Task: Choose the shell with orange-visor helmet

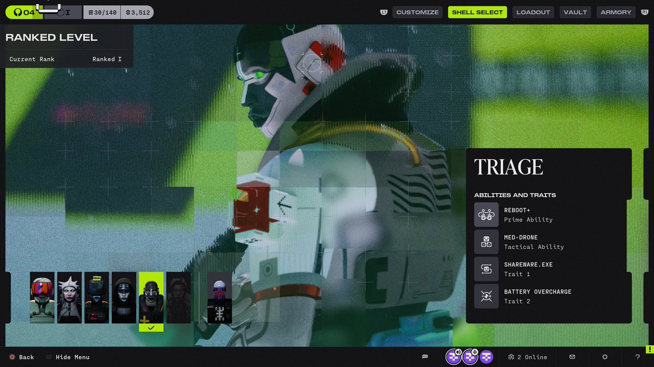Action: pyautogui.click(x=42, y=298)
